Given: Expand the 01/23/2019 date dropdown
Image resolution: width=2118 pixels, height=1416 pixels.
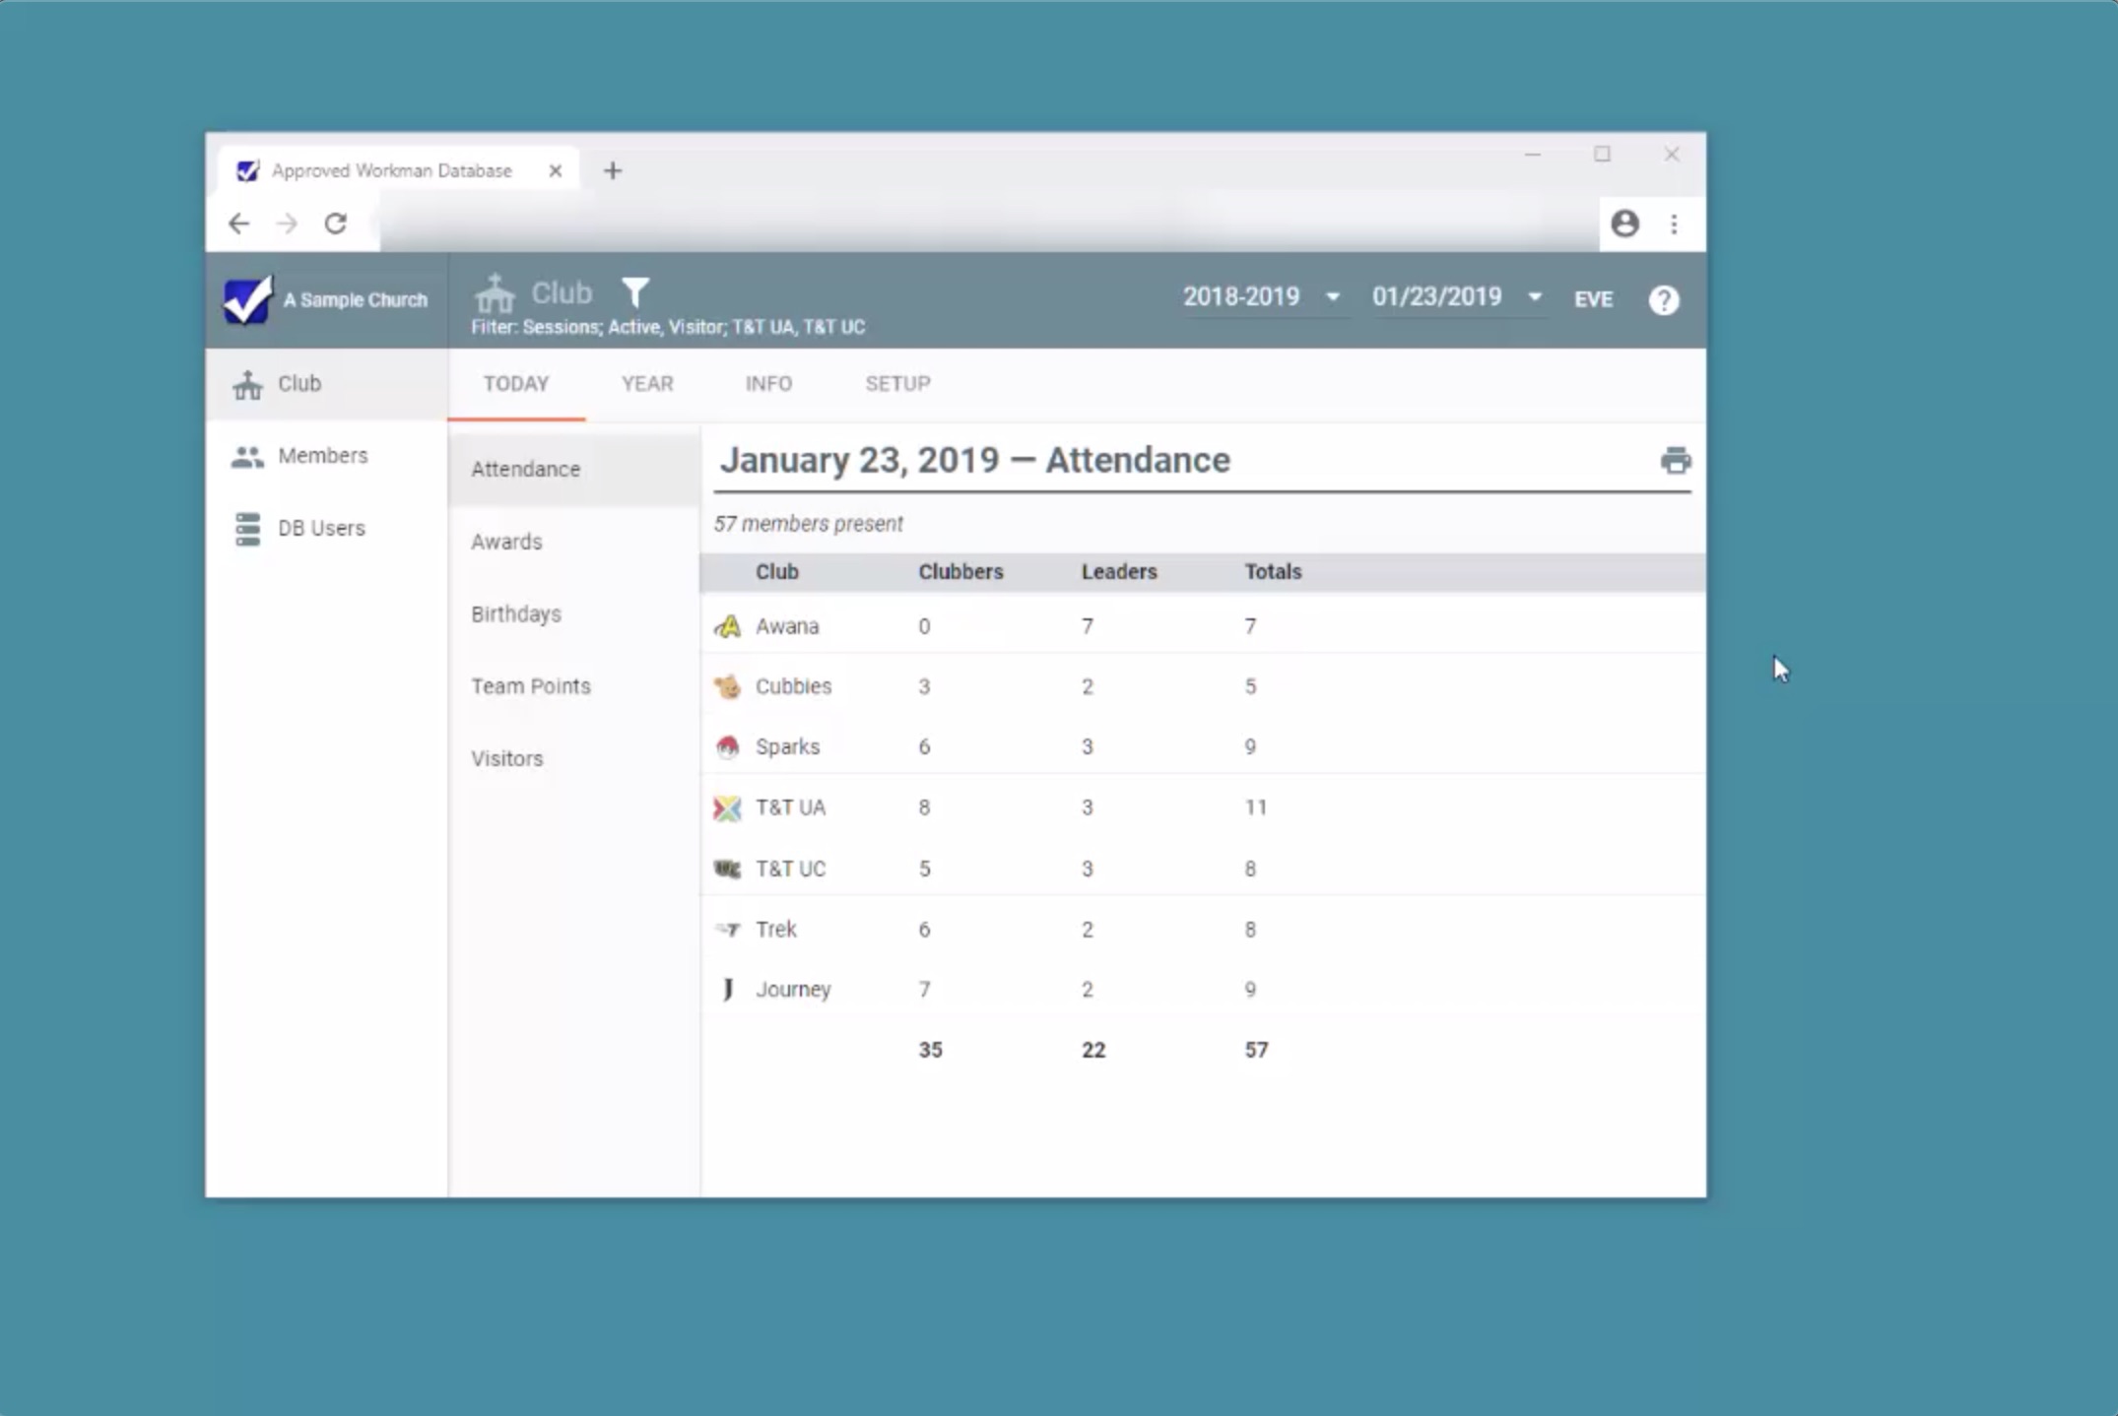Looking at the screenshot, I should coord(1456,296).
